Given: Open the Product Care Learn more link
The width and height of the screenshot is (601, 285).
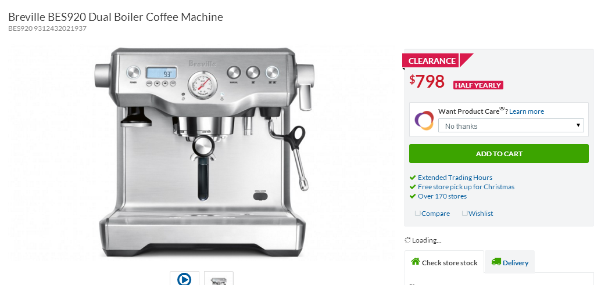Looking at the screenshot, I should [x=526, y=111].
